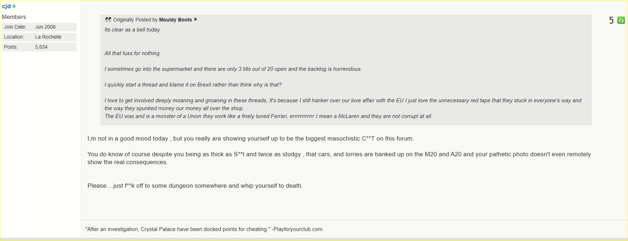
Task: Select the Posts 5,634 row
Action: (x=39, y=47)
